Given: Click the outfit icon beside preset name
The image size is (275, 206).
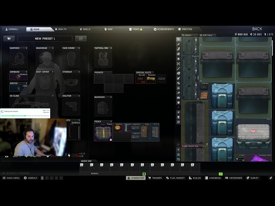Looking at the screenshot, I should pyautogui.click(x=9, y=39).
